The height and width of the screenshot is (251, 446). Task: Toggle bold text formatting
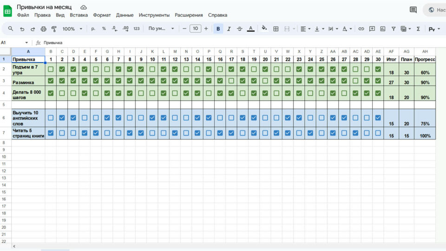pos(218,29)
